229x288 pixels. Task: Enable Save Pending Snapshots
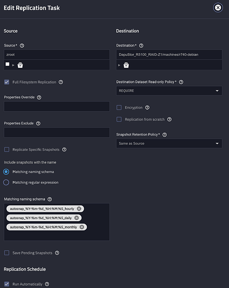coord(7,253)
